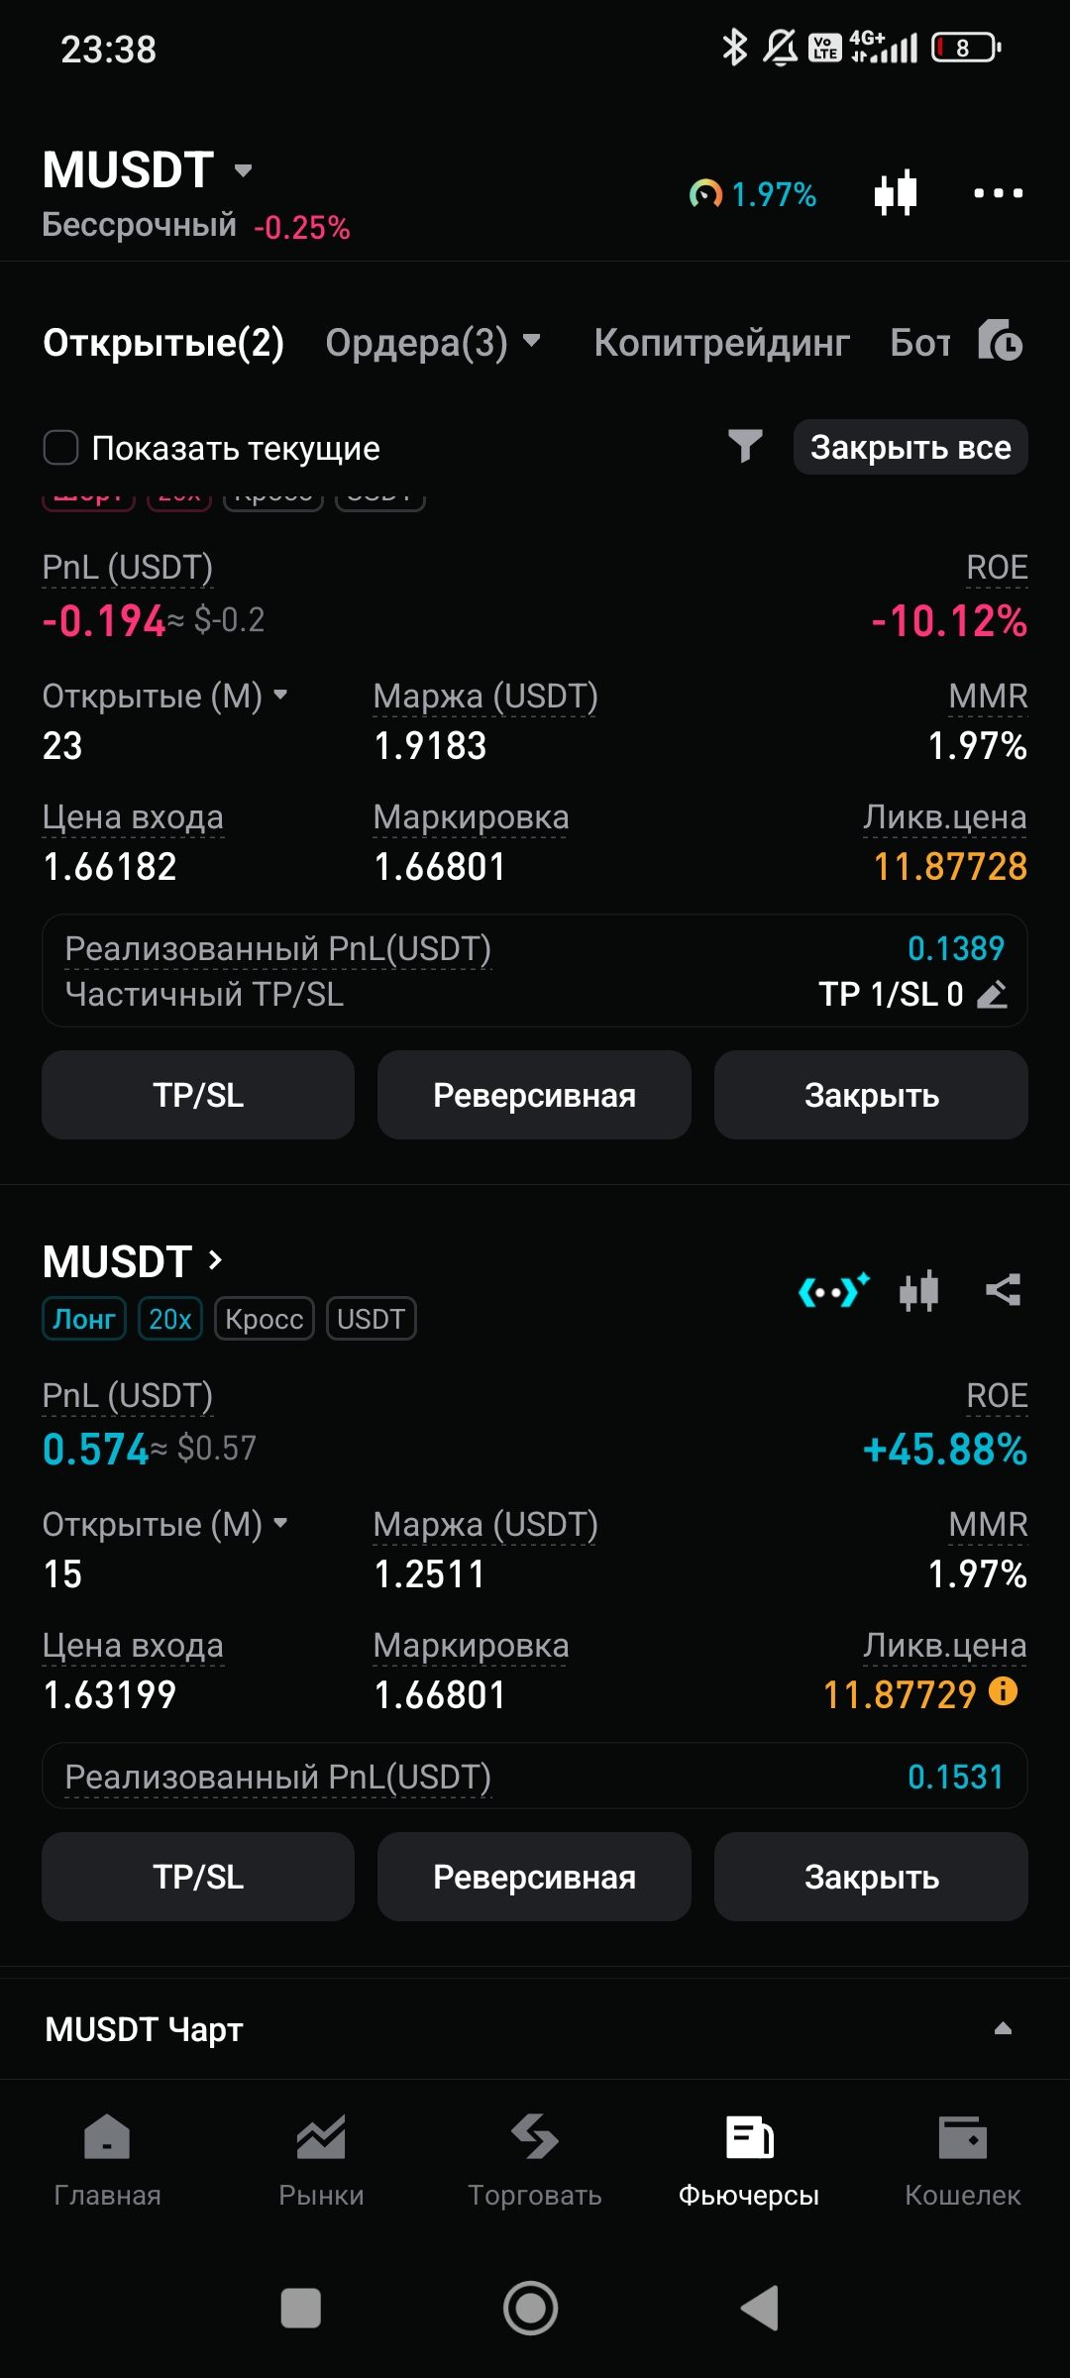The height and width of the screenshot is (2378, 1070).
Task: Tap the order history clock icon
Action: click(1000, 341)
